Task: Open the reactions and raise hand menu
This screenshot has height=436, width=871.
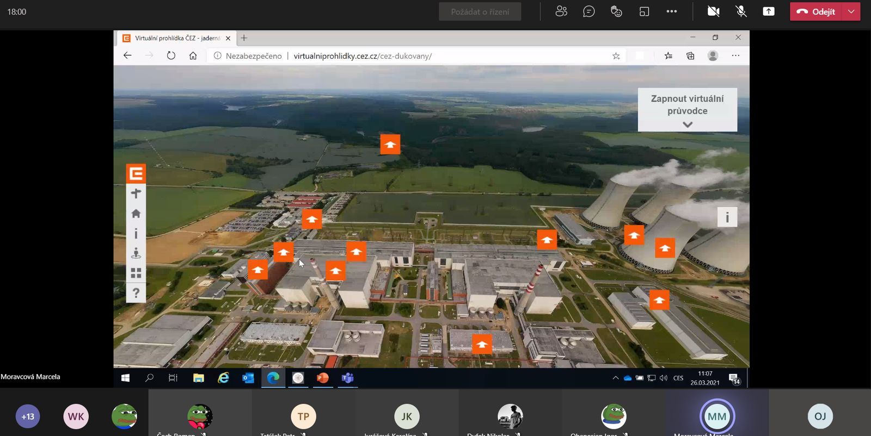Action: (x=616, y=11)
